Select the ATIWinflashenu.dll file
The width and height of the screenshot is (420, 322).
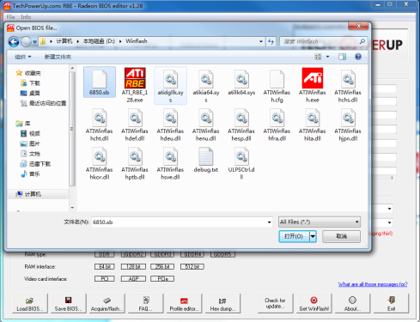click(x=206, y=125)
